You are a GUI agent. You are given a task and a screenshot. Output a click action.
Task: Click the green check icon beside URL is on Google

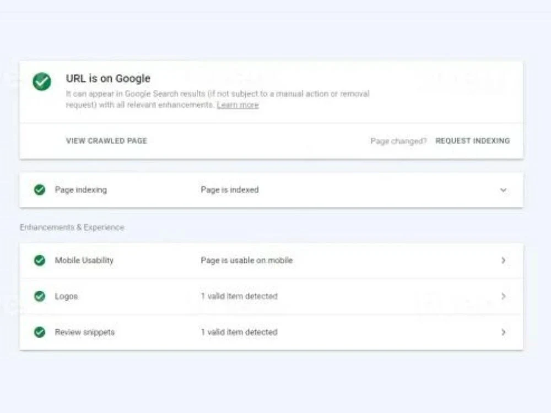42,83
